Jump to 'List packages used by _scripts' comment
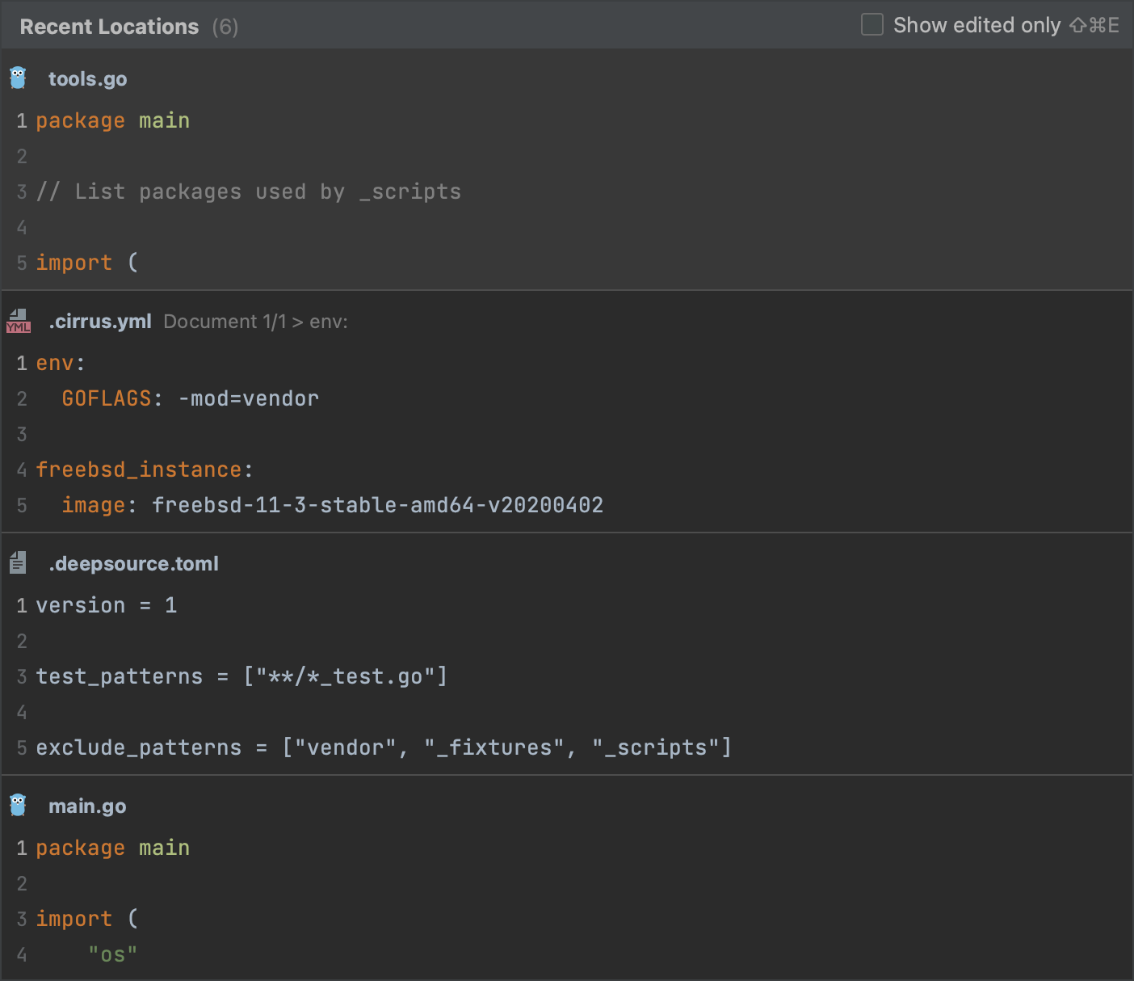The image size is (1134, 981). pyautogui.click(x=249, y=192)
